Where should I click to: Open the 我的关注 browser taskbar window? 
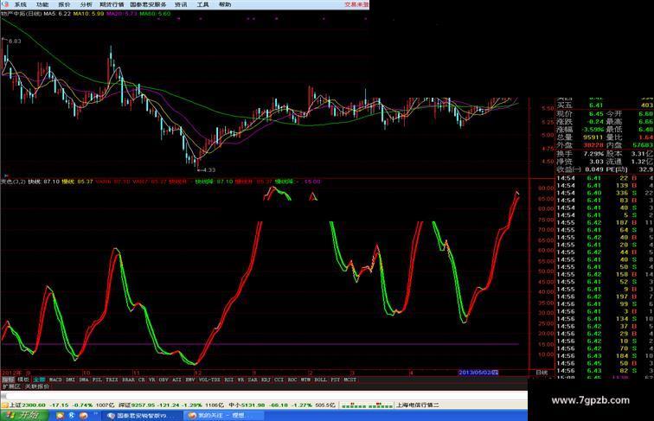(223, 416)
